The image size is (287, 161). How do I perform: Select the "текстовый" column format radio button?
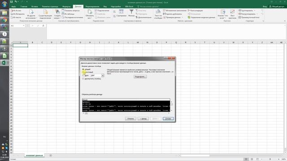(x=83, y=72)
